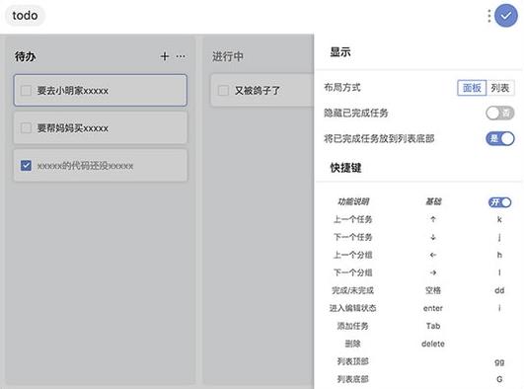Click the 功能说明 column header

353,201
